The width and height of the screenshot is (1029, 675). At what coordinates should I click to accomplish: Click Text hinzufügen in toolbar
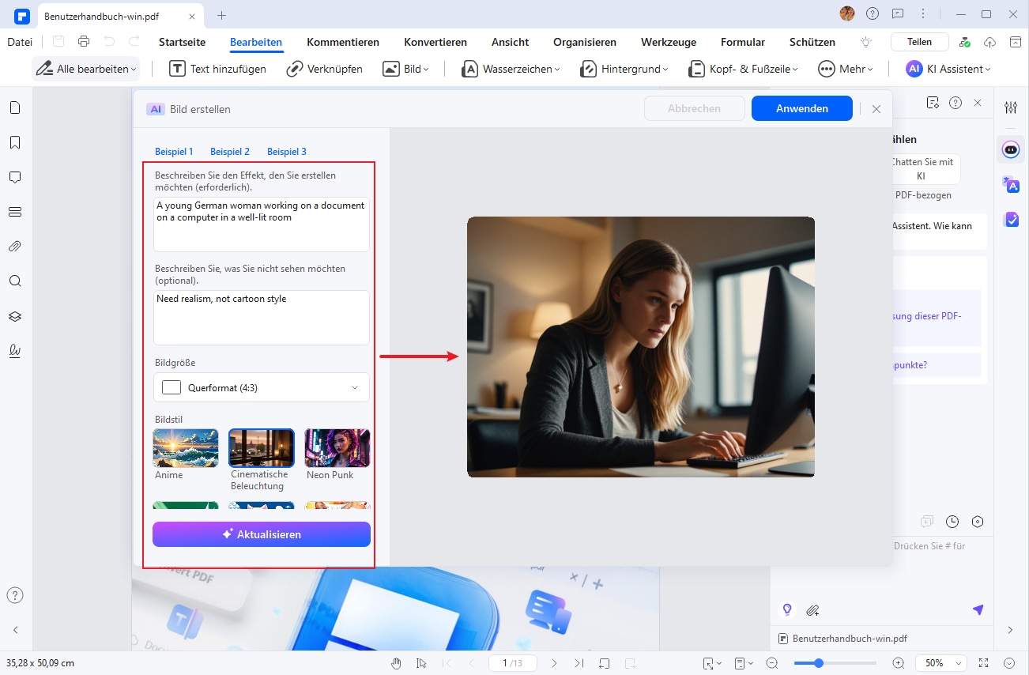[x=218, y=69]
